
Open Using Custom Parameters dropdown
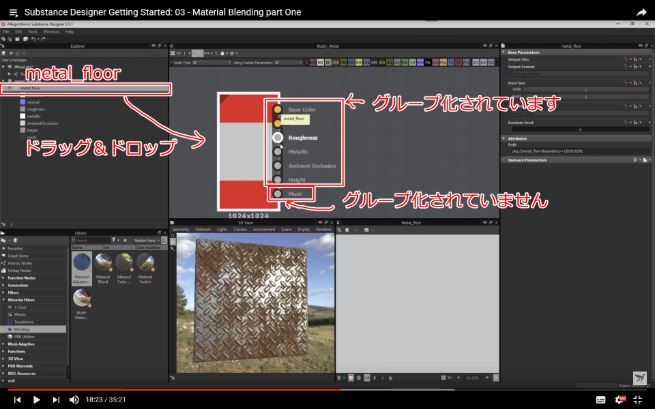tap(288, 63)
